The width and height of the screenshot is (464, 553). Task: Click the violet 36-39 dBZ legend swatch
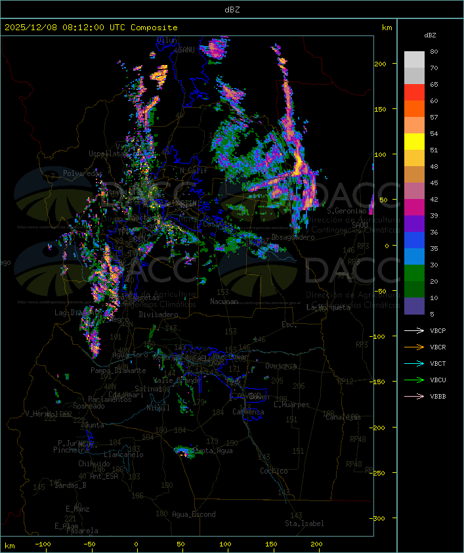414,223
